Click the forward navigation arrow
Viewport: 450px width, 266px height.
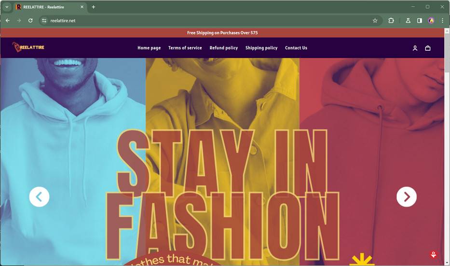19,20
